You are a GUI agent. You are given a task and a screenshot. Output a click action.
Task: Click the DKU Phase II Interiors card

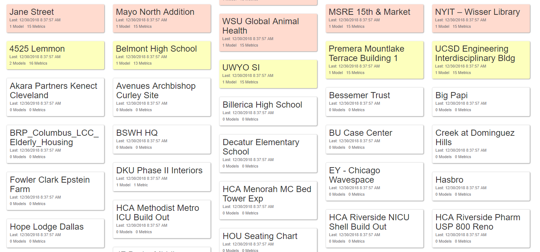[162, 177]
